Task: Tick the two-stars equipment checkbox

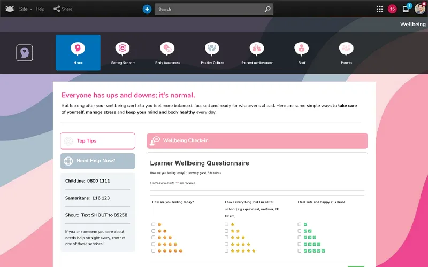Action: click(226, 231)
